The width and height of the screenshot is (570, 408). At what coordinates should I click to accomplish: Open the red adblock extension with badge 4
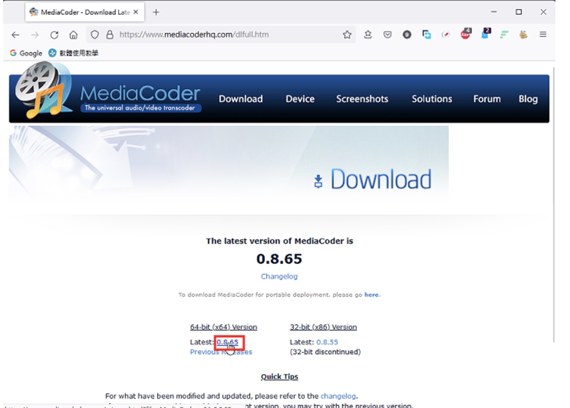466,34
